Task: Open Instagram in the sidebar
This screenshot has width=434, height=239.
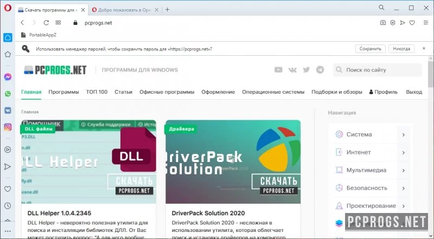Action: [8, 127]
